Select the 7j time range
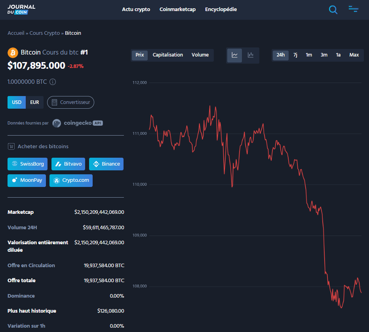369x332 pixels. 295,55
